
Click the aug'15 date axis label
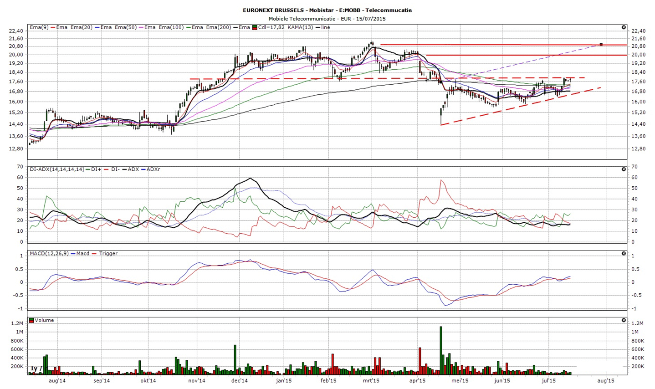pyautogui.click(x=606, y=380)
